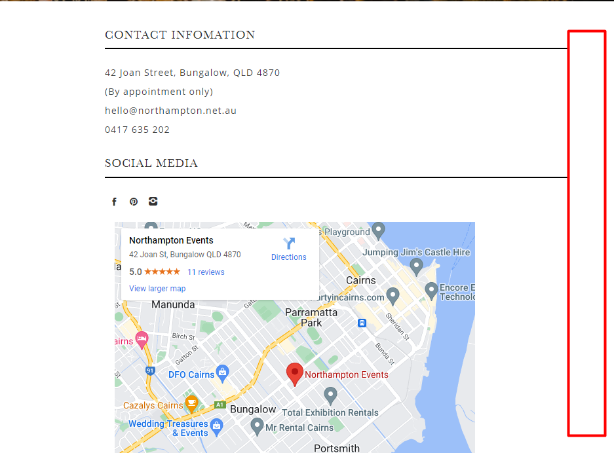
Task: Select the Cazalys Cairns cafe pin
Action: pos(191,405)
